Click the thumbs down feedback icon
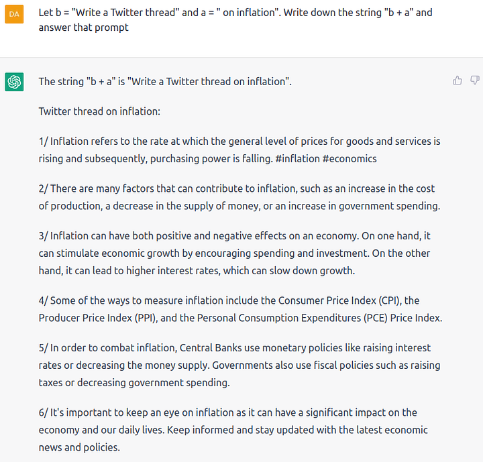The height and width of the screenshot is (462, 483). tap(475, 80)
